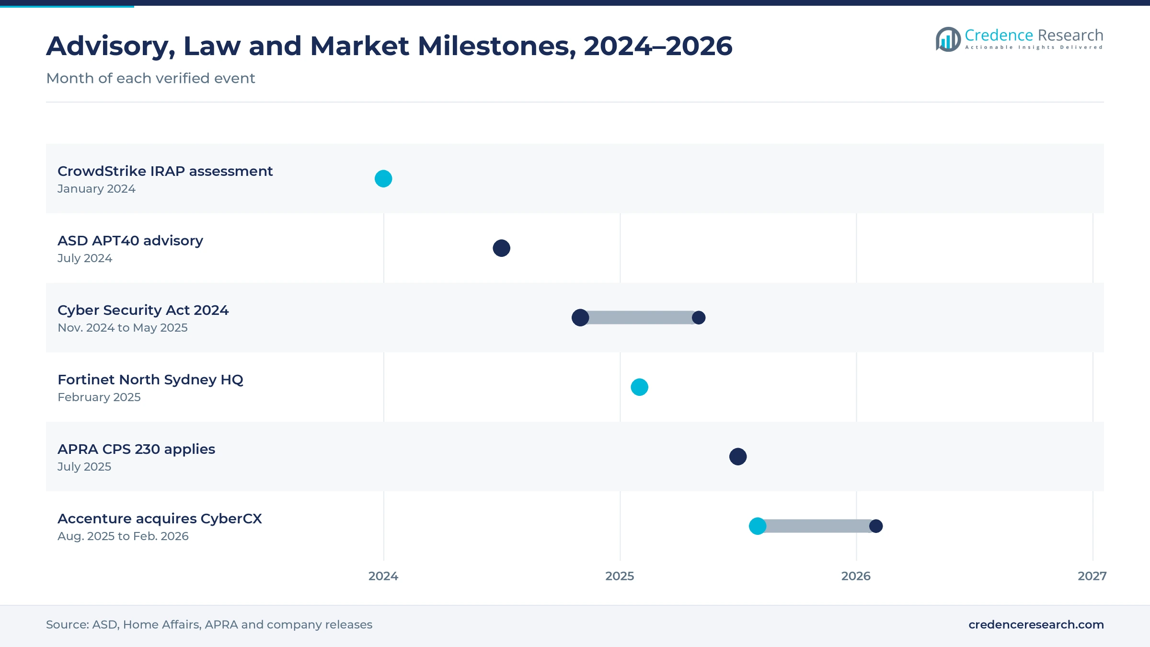The height and width of the screenshot is (647, 1150).
Task: Click the source note about ASD and Home Affairs
Action: pyautogui.click(x=209, y=624)
